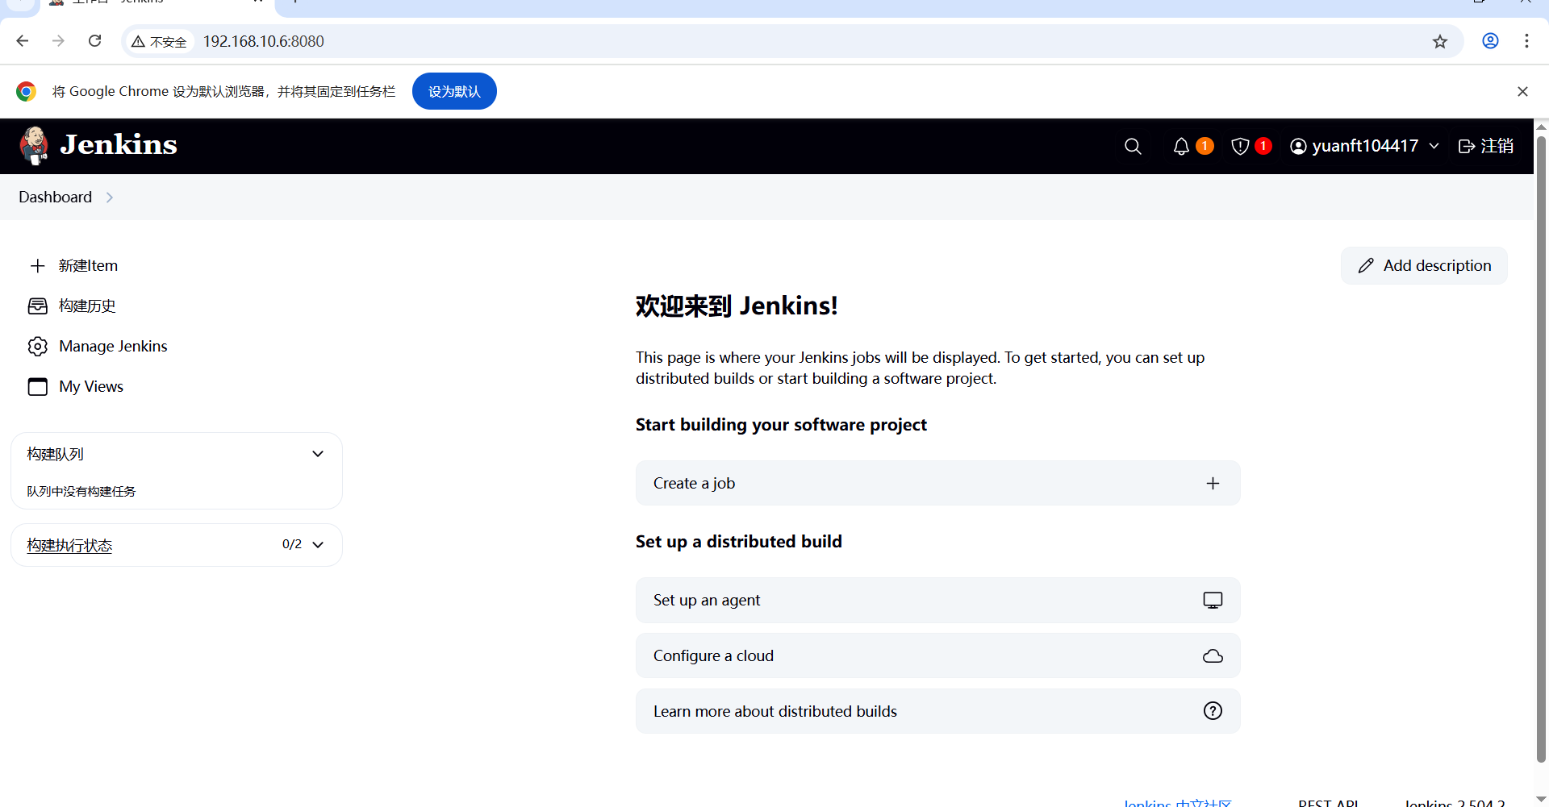Expand the Dashboard breadcrumb chevron

(109, 198)
